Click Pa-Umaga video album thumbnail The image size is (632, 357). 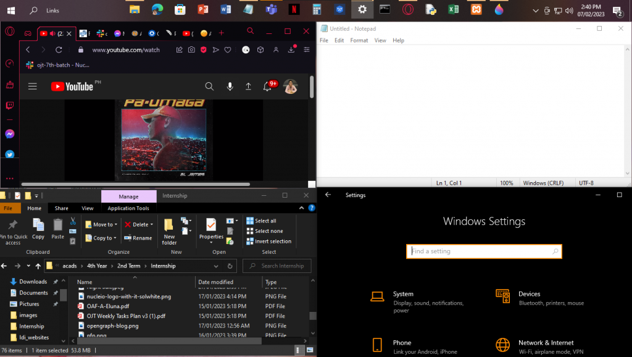click(x=164, y=140)
